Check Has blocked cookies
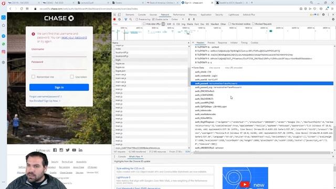 (229, 24)
